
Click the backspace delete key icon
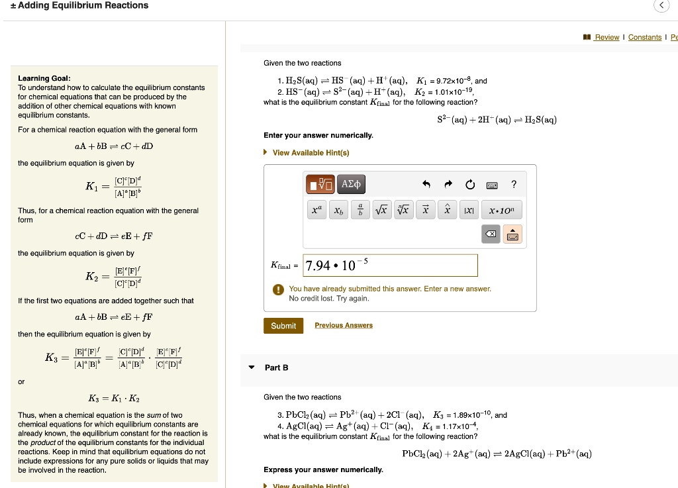click(491, 234)
